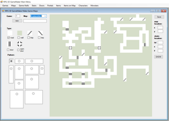The height and width of the screenshot is (121, 169).
Task: Open the Monsters menu
Action: [95, 6]
